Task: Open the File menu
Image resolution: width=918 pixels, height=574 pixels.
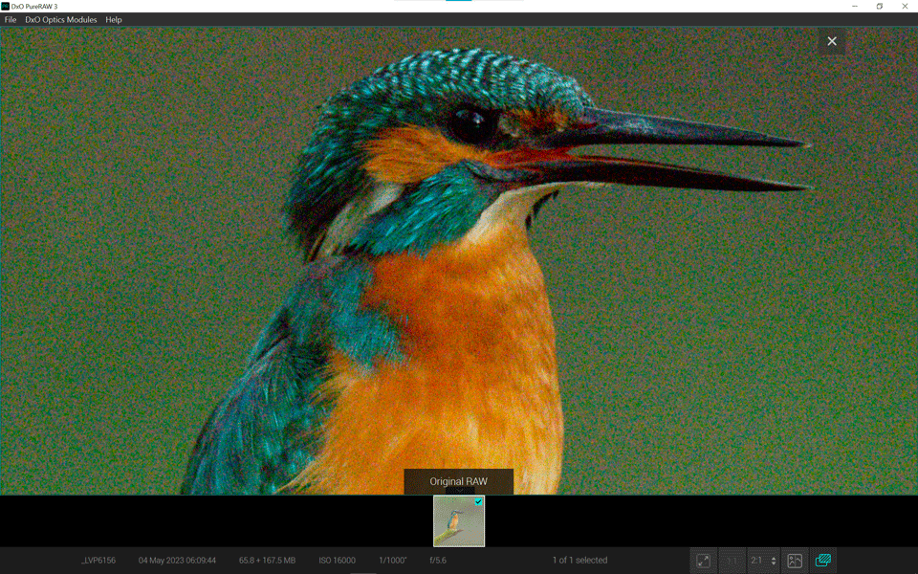Action: point(11,20)
